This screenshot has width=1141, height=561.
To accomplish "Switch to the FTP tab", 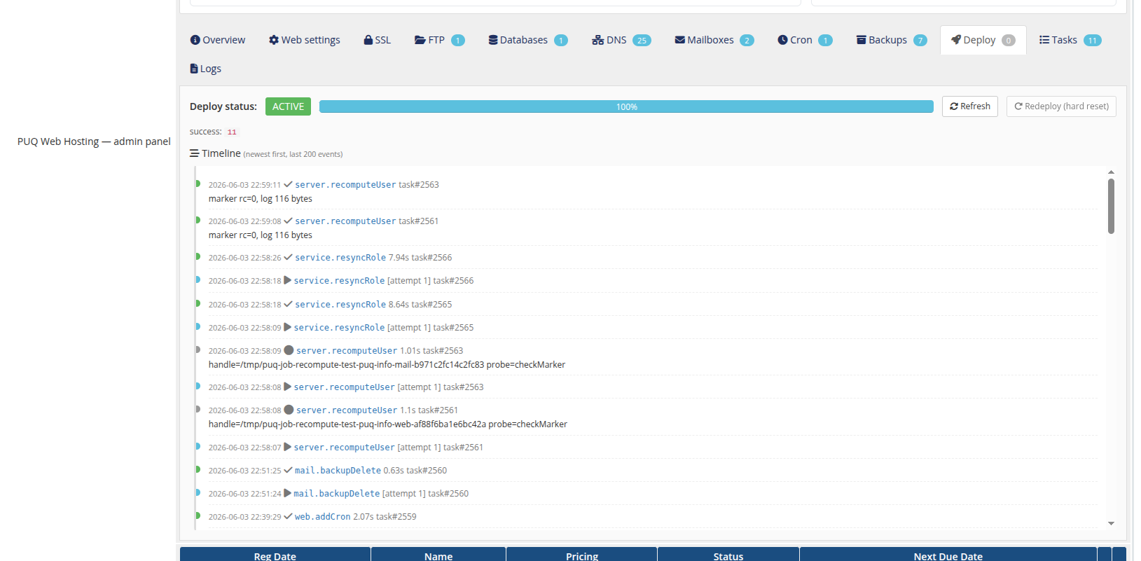I will (439, 40).
